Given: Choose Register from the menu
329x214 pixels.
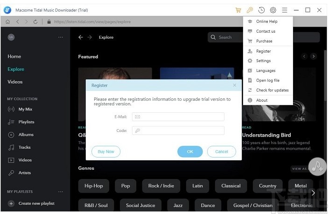Looking at the screenshot, I should (x=268, y=51).
